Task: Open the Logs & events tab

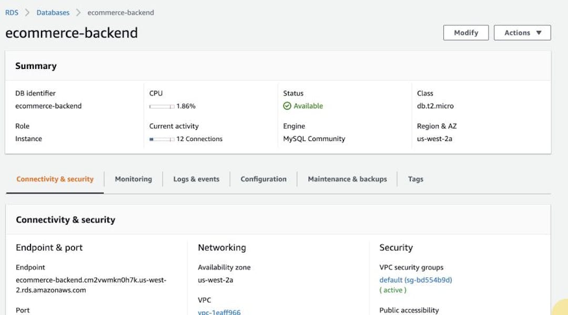Action: [x=196, y=179]
